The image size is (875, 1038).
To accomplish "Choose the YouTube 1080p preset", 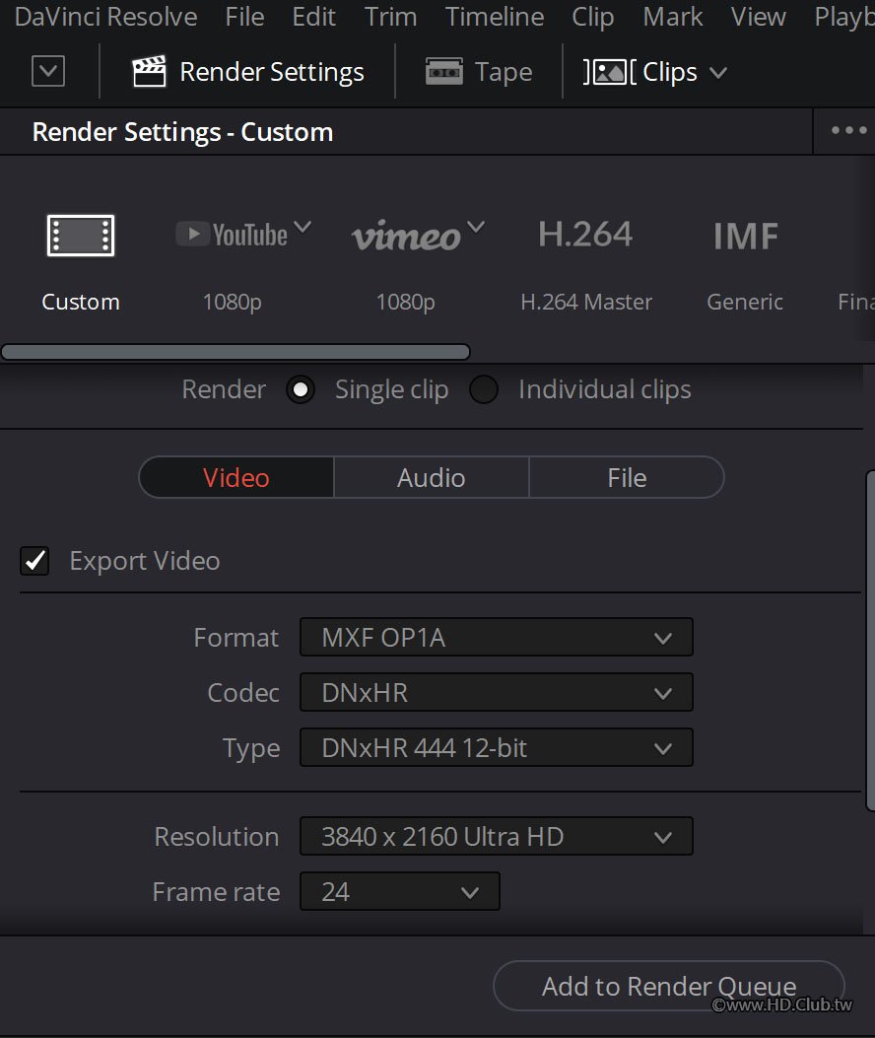I will click(x=233, y=237).
